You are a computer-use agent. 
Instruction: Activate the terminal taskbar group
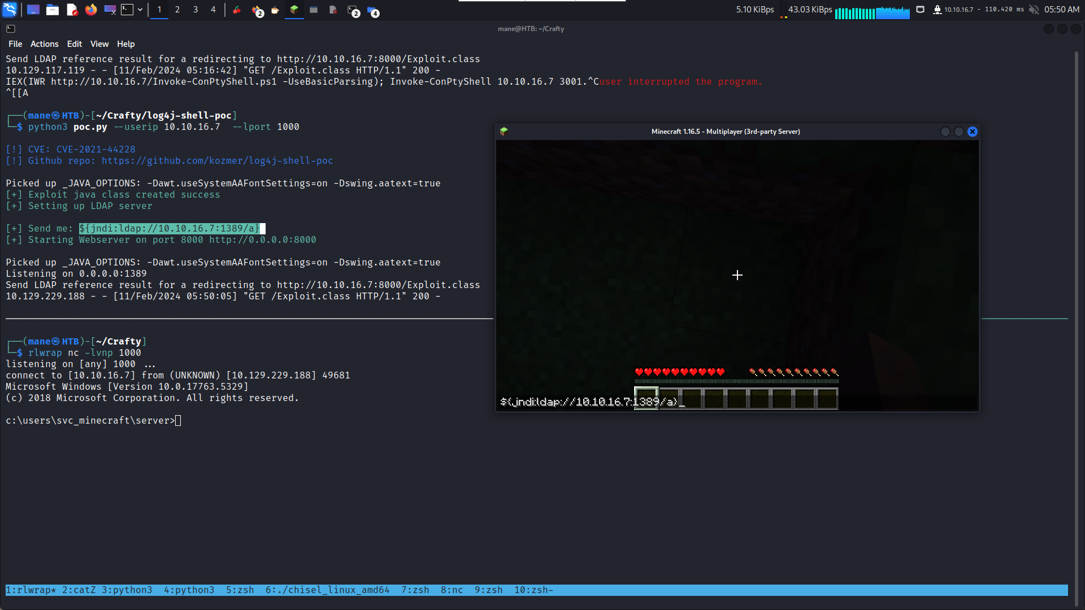point(353,10)
